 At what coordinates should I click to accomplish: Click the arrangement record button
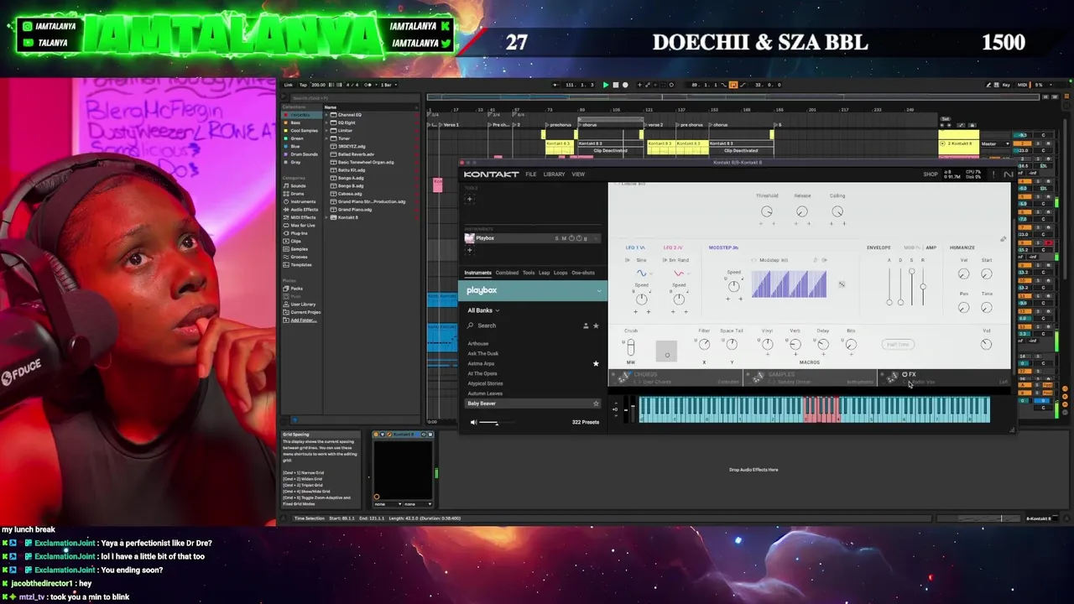tap(624, 85)
